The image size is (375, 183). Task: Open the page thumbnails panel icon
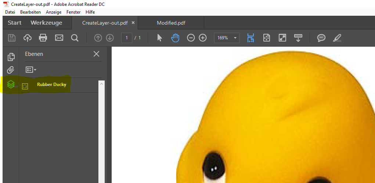(x=11, y=57)
